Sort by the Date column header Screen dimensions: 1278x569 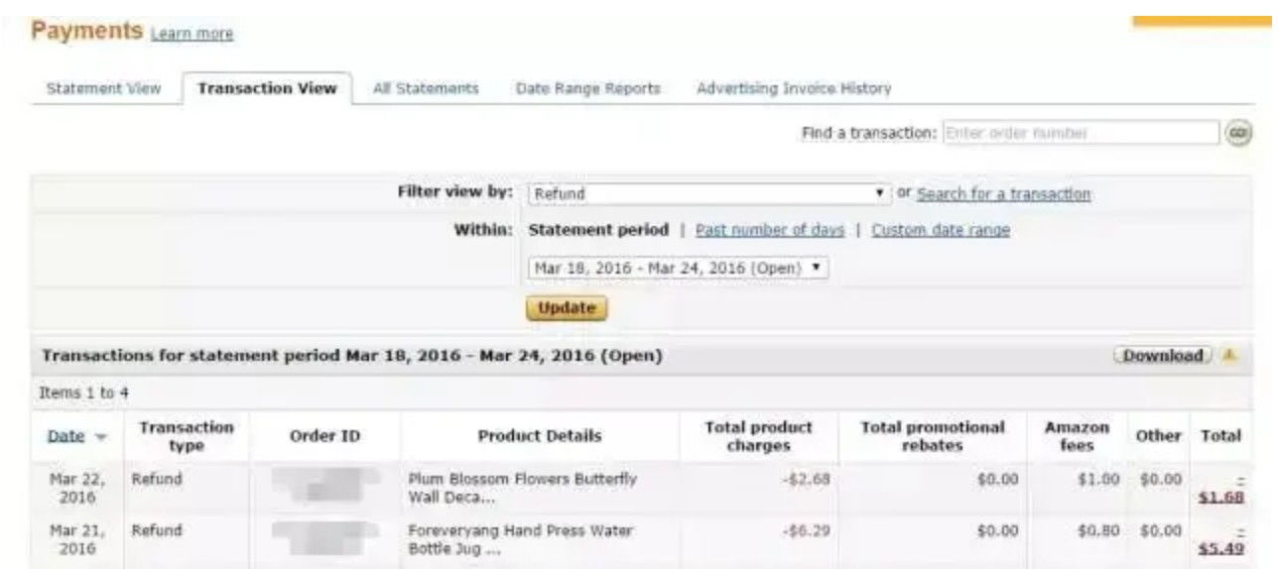(x=65, y=436)
